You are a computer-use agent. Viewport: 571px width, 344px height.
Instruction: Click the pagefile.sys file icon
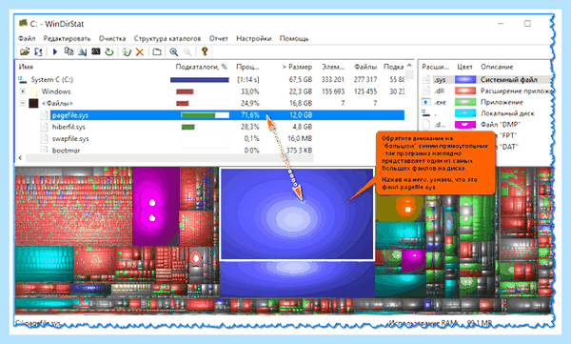point(44,115)
